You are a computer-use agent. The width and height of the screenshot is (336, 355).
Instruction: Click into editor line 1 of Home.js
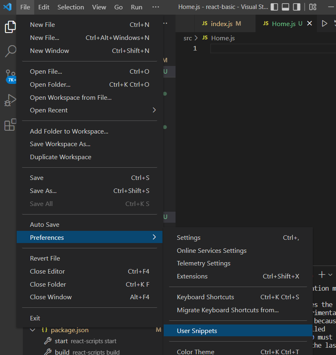coord(273,48)
